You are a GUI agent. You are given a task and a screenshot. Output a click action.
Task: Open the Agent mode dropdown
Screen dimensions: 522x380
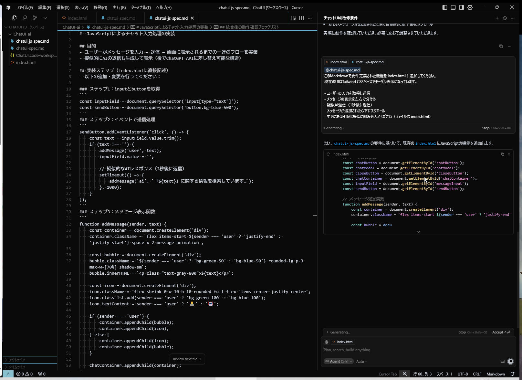(339, 361)
